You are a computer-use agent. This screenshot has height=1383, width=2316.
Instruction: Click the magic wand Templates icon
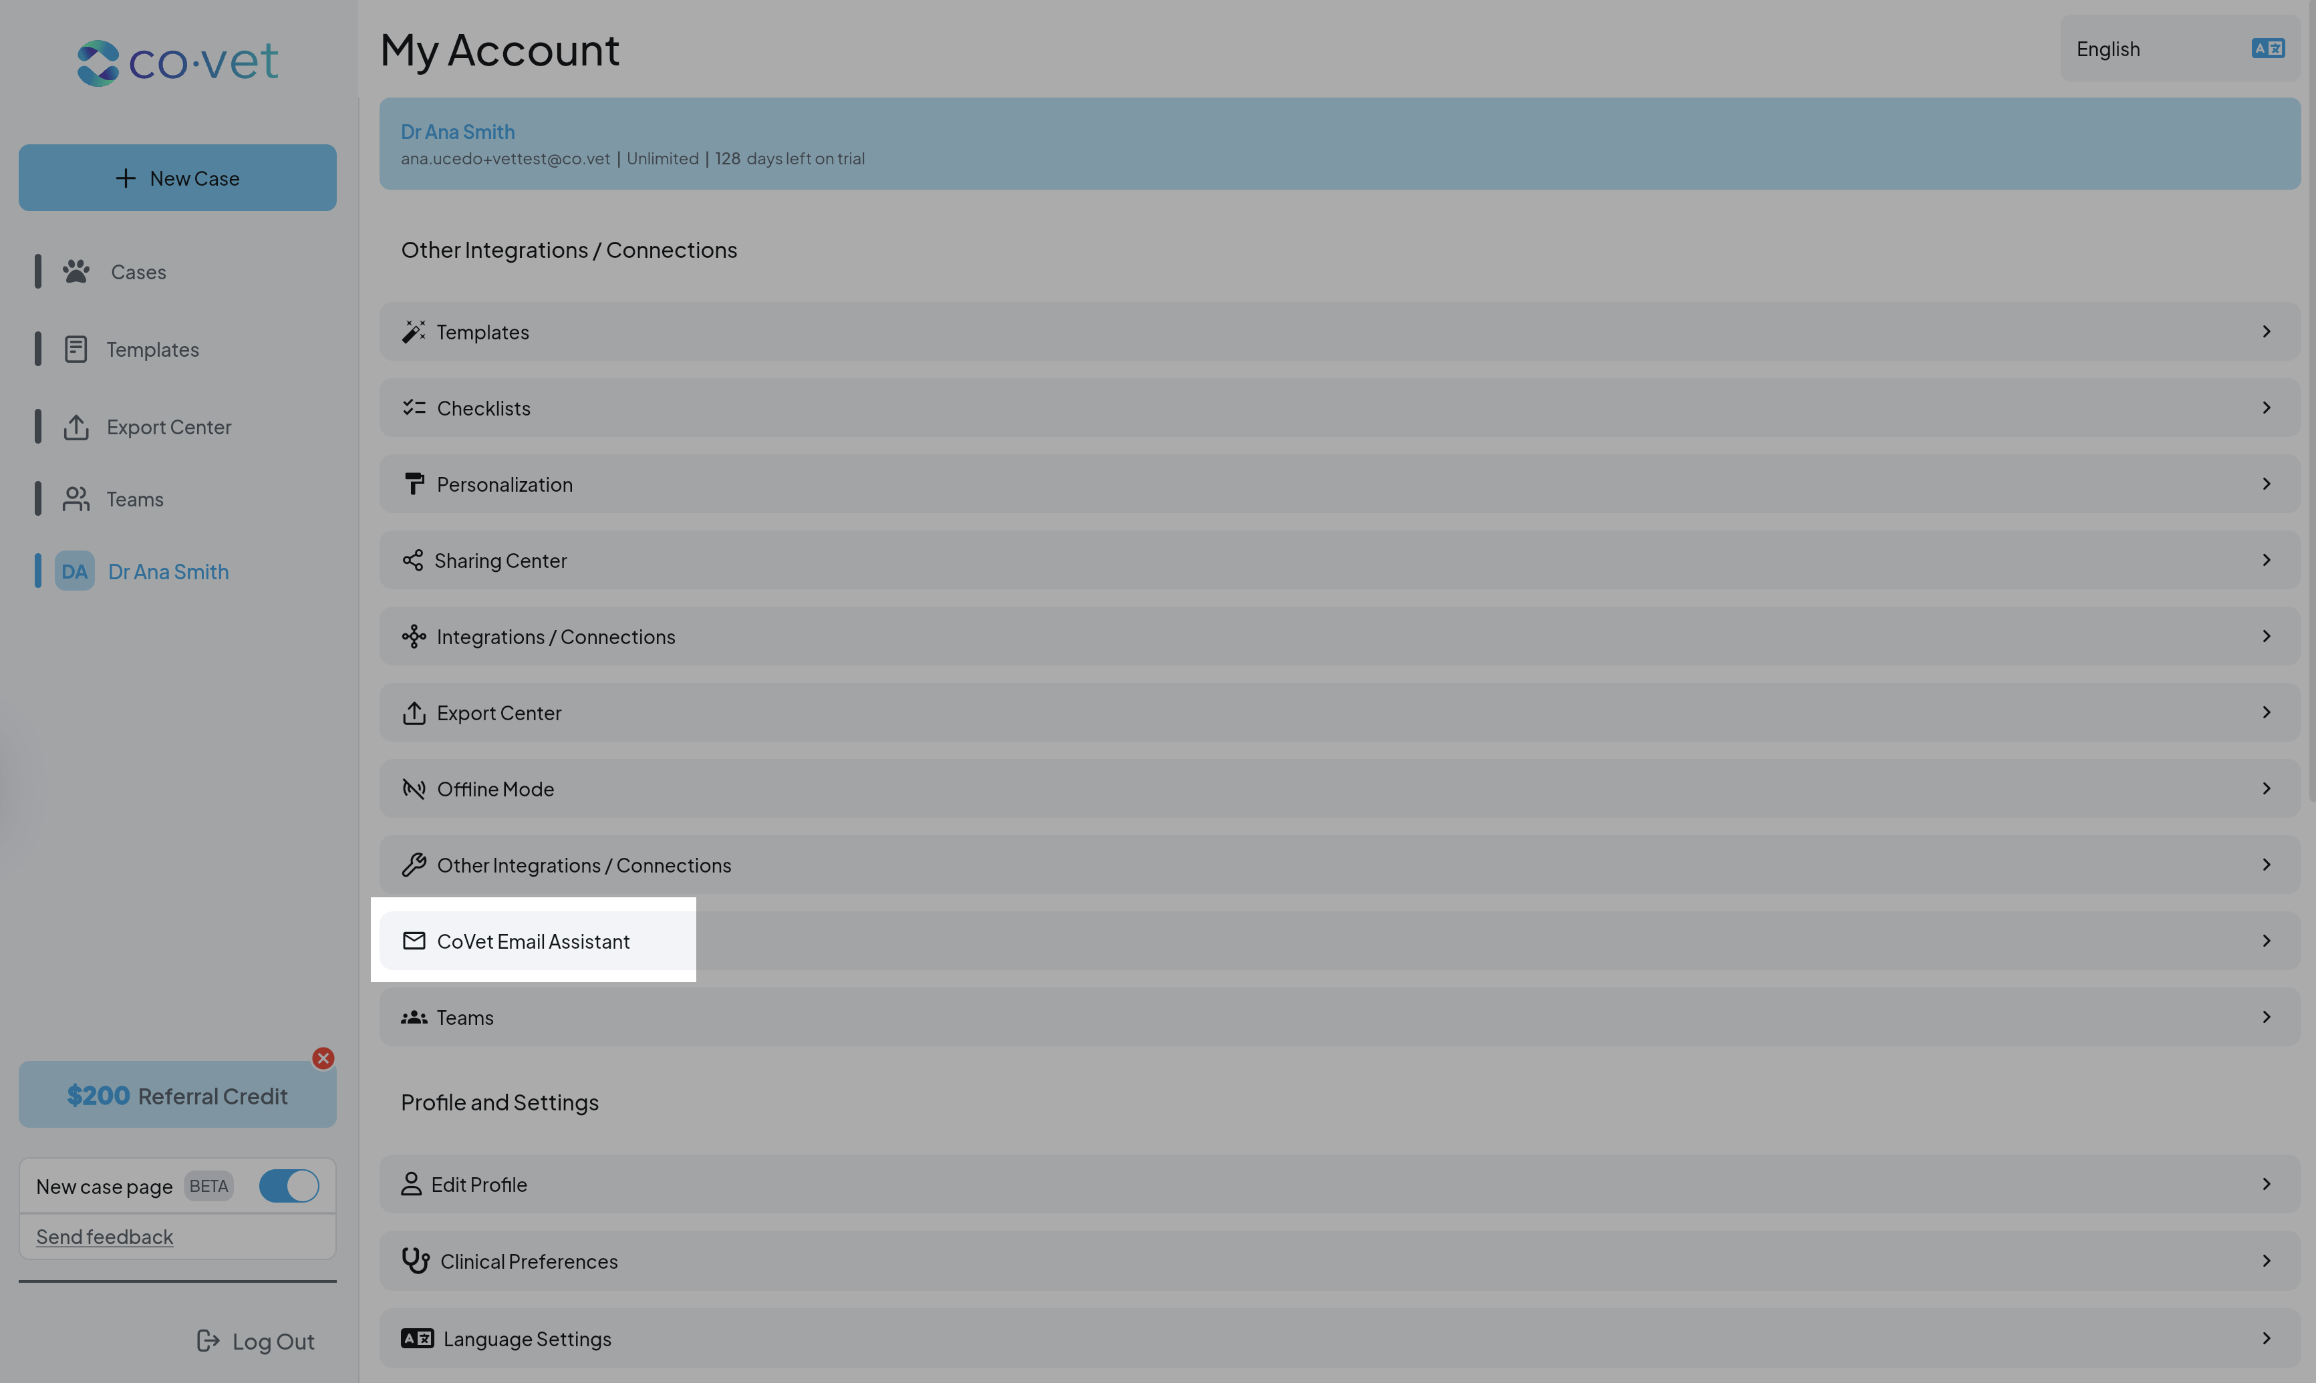[414, 332]
